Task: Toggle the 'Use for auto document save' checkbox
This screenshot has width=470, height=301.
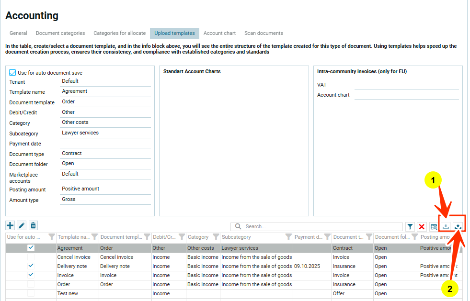Action: tap(13, 73)
